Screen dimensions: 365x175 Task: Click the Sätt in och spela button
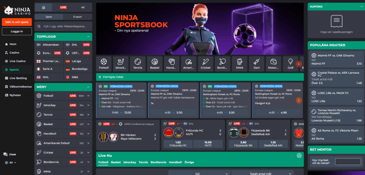[17, 22]
